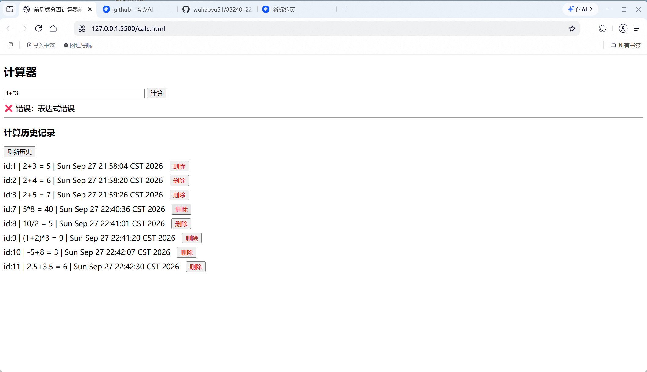Click the 计算器 page heading
This screenshot has height=372, width=647.
20,72
